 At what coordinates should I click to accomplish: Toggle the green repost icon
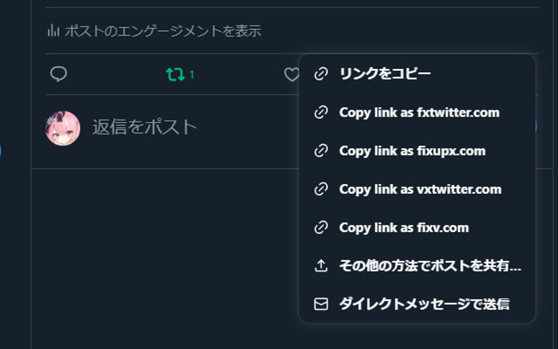[176, 74]
